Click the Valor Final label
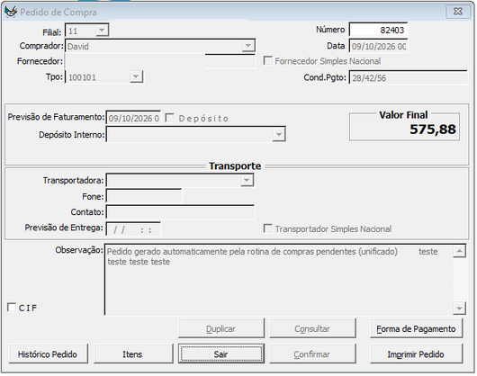 click(x=403, y=114)
